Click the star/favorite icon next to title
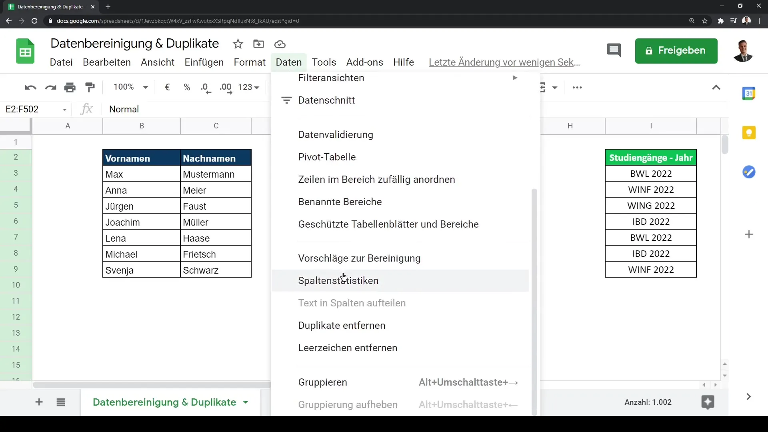The image size is (768, 432). click(x=238, y=44)
